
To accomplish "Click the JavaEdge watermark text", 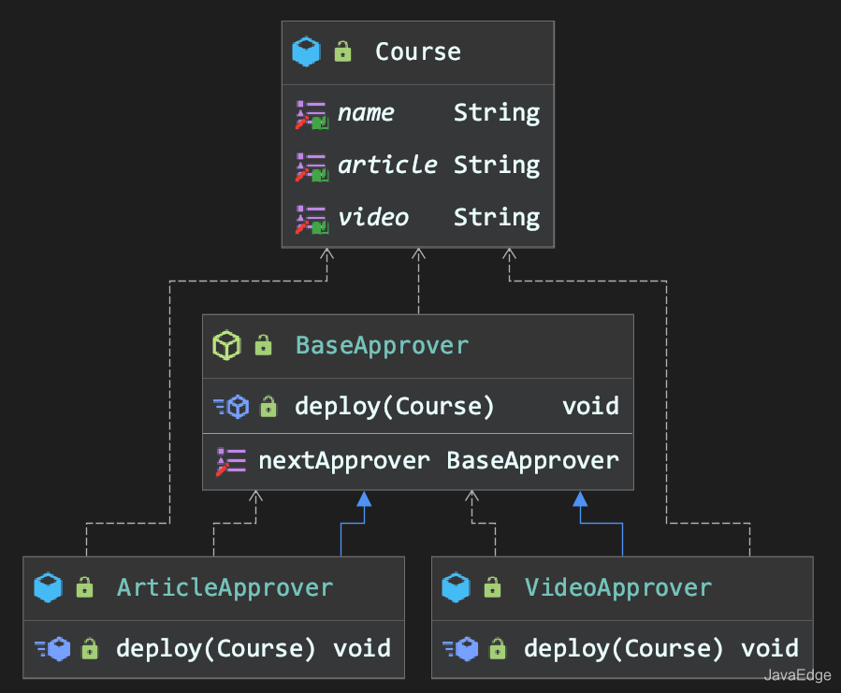I will (797, 675).
